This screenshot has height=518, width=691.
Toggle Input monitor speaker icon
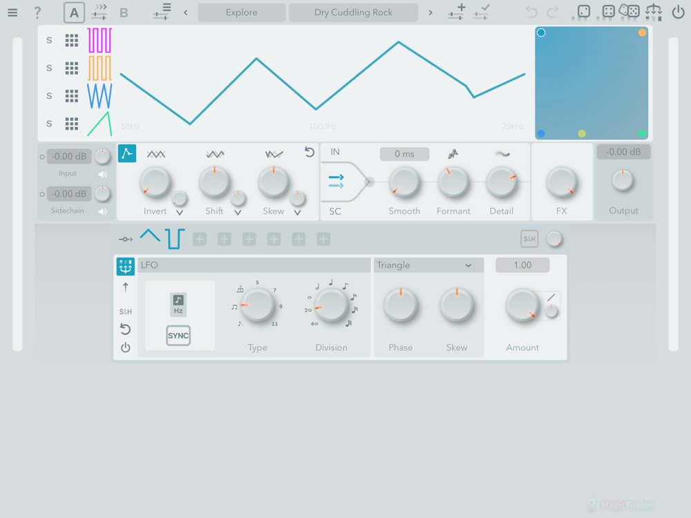click(102, 175)
